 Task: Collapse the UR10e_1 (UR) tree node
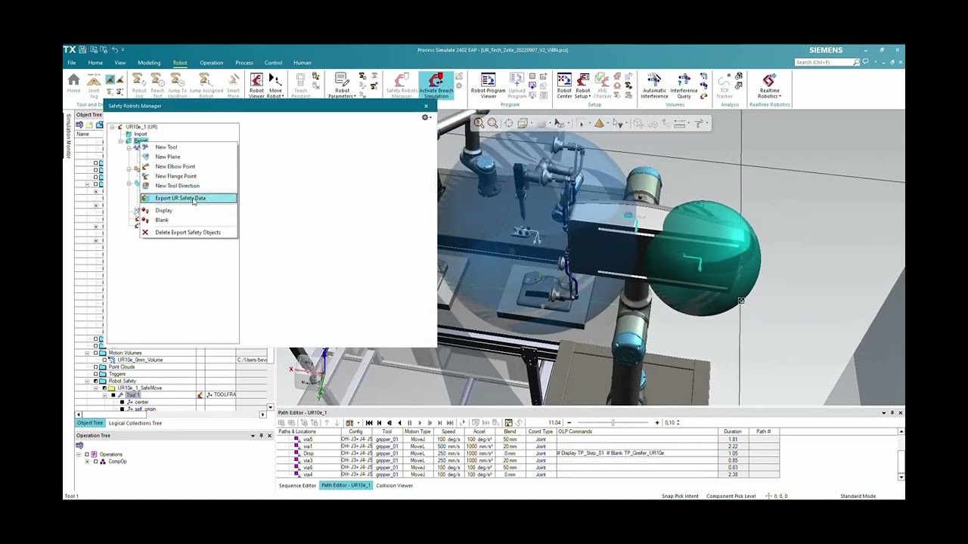coord(112,127)
